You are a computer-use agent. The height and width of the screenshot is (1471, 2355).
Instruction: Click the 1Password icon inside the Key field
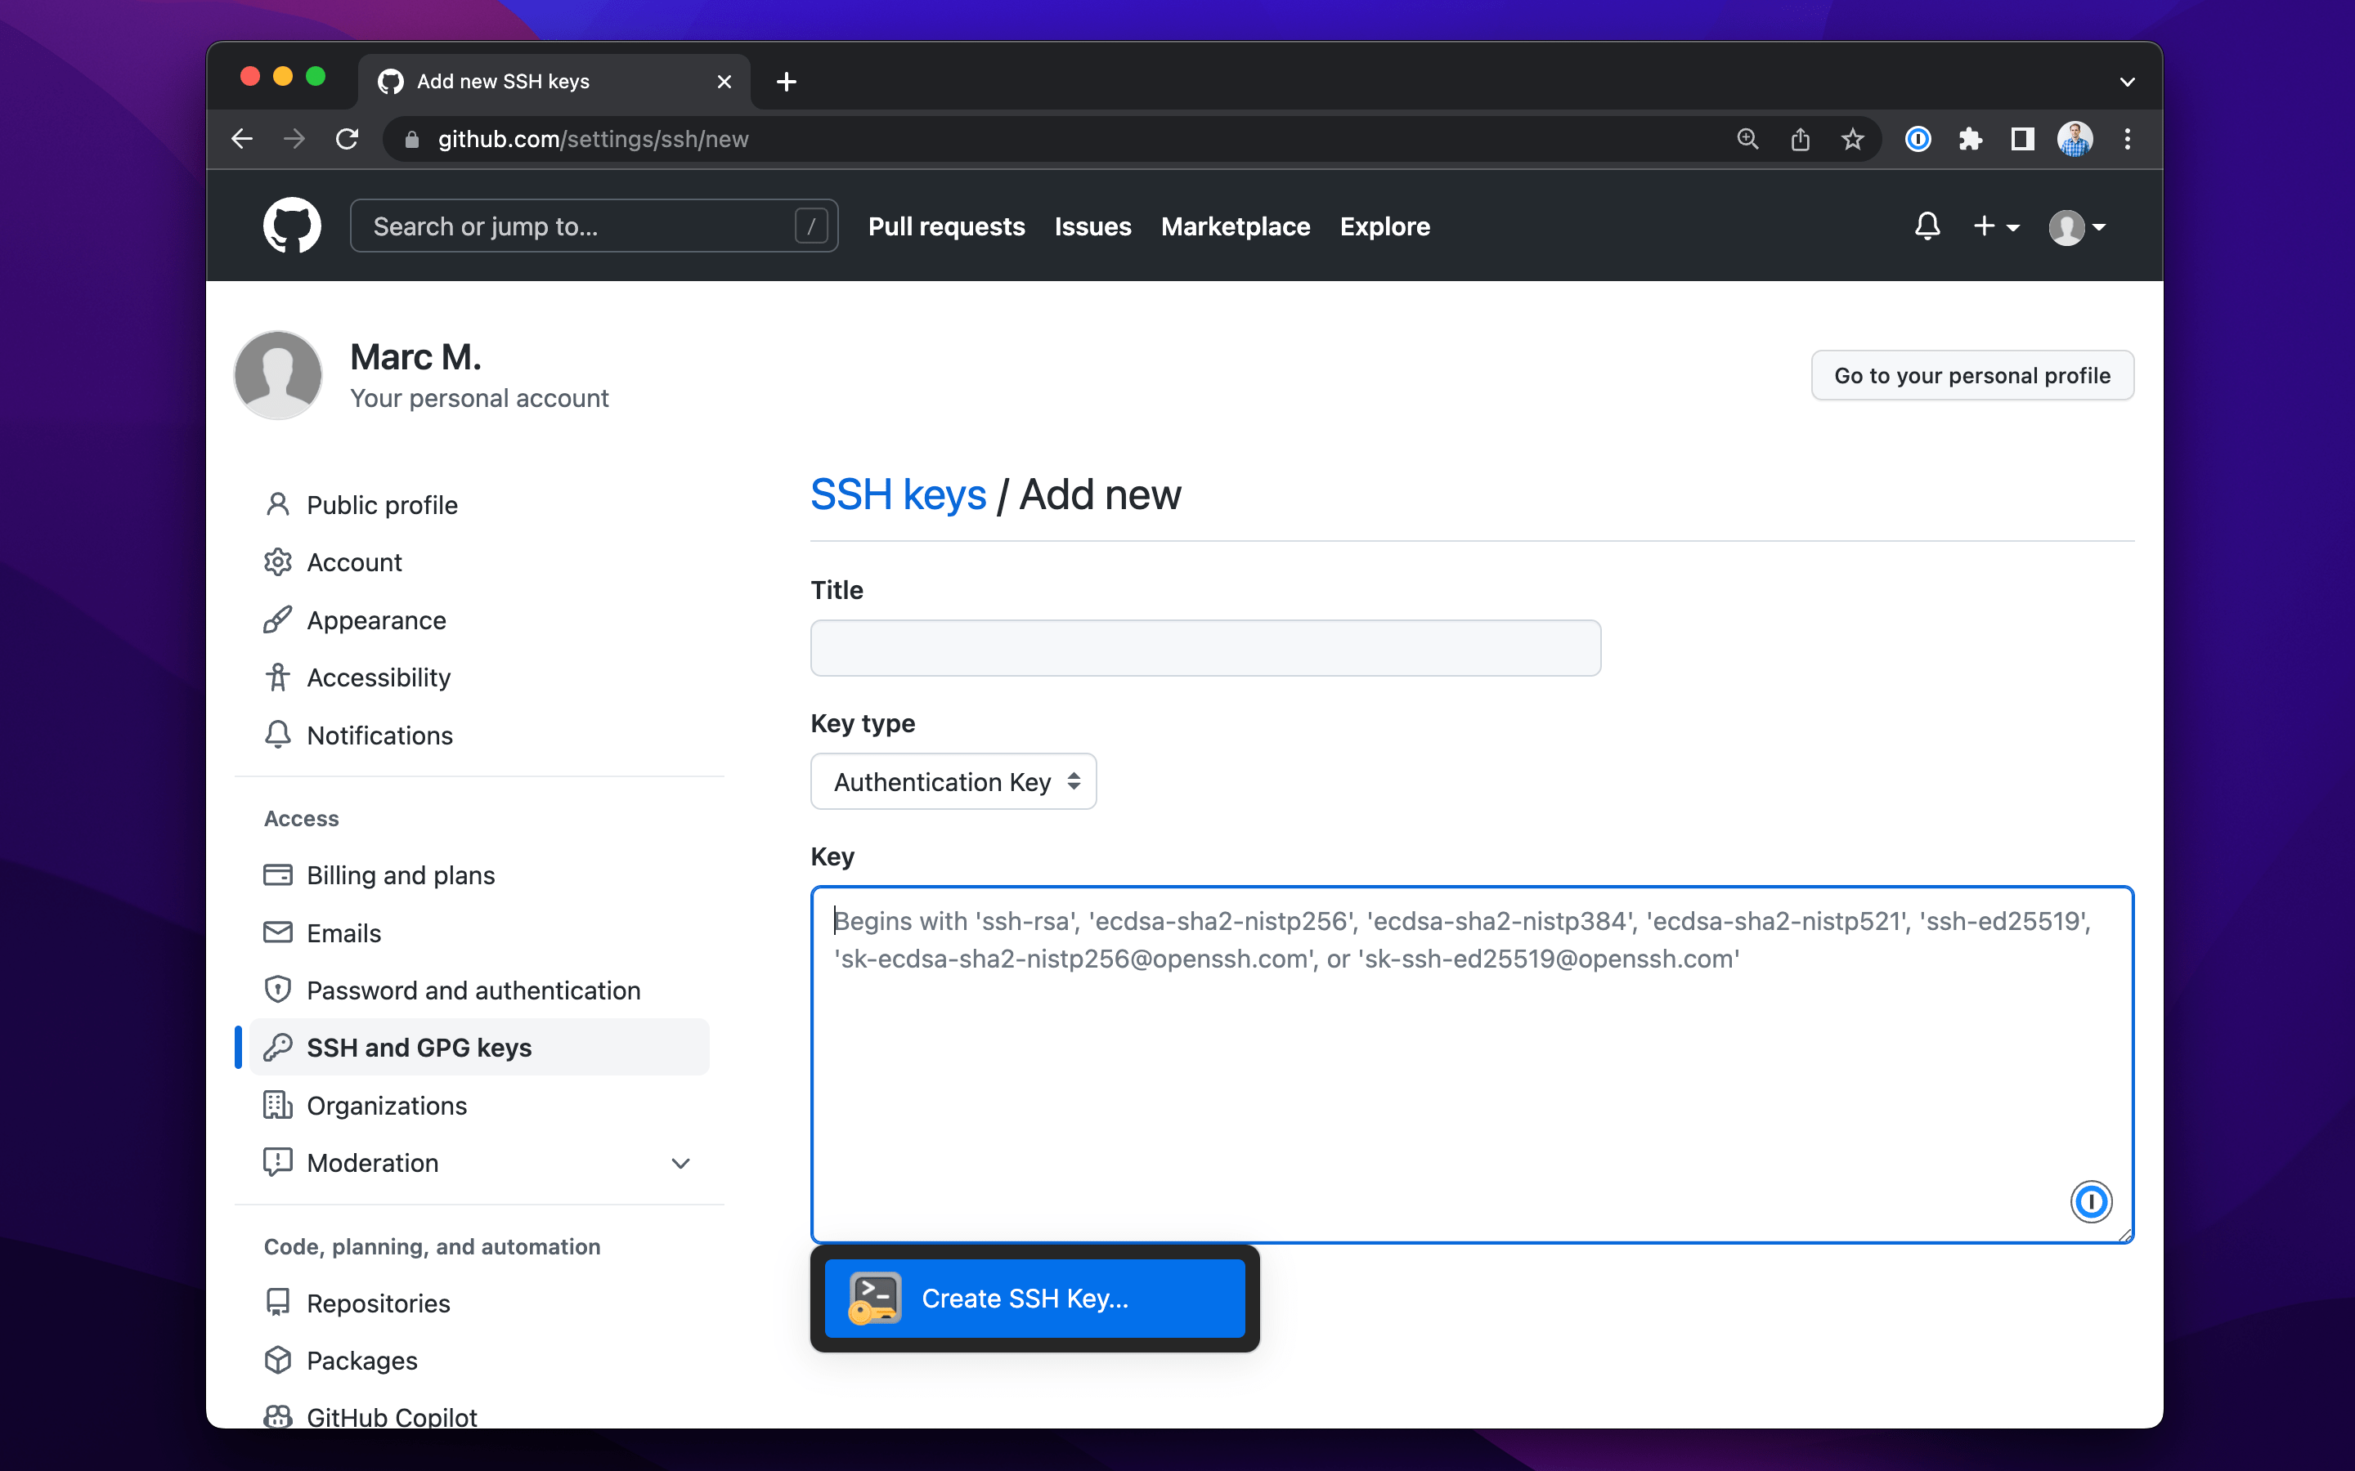[2093, 1201]
